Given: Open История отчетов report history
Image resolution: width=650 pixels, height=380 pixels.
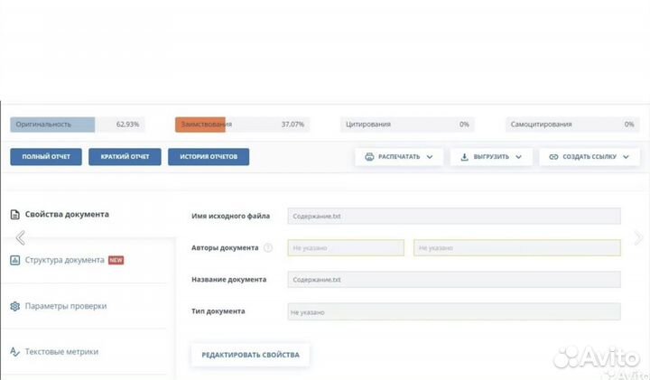Looking at the screenshot, I should click(x=209, y=157).
